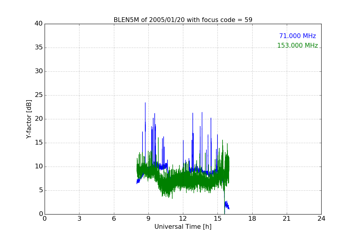This screenshot has height=238, width=357.
Task: Click the 24 tick label on the time axis
Action: (321, 219)
